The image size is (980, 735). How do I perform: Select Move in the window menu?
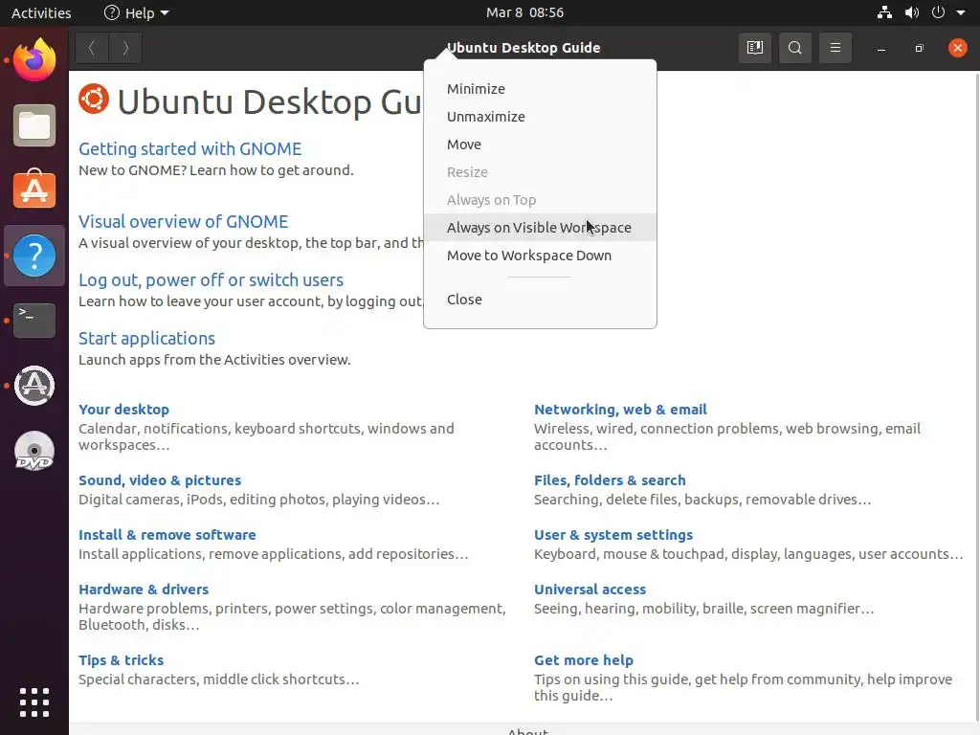540,145
